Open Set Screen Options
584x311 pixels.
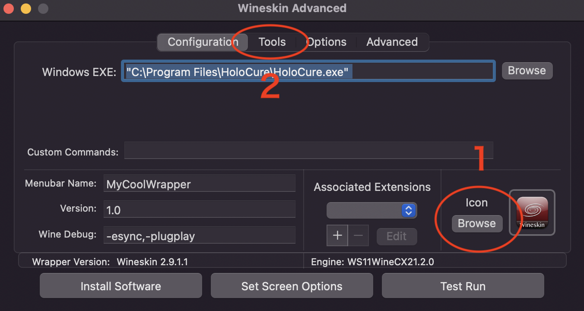tap(292, 286)
